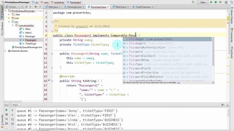The height and width of the screenshot is (131, 234).
Task: Choose PasswordView completion suggestion
Action: 167,60
